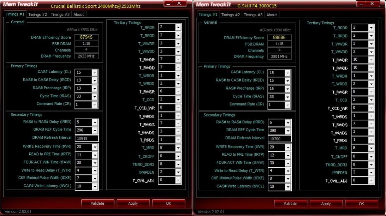Image resolution: width=386 pixels, height=216 pixels.
Task: Expand WRITE Recovery Time dropdown in G.Skill window
Action: coord(288,147)
